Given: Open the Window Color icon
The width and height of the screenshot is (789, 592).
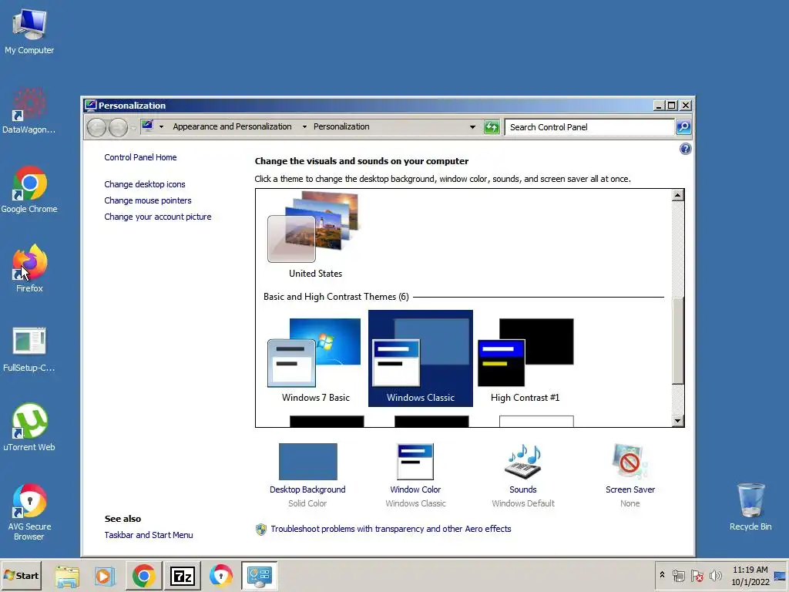Looking at the screenshot, I should click(415, 462).
